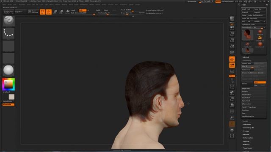Select the red sphere tool icon at top
The image size is (271, 152).
pyautogui.click(x=260, y=32)
